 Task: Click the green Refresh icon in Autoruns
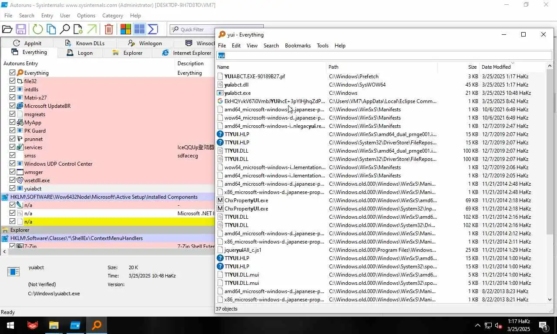[x=37, y=29]
